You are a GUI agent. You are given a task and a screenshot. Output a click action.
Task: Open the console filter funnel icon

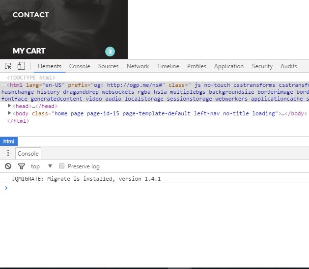21,166
